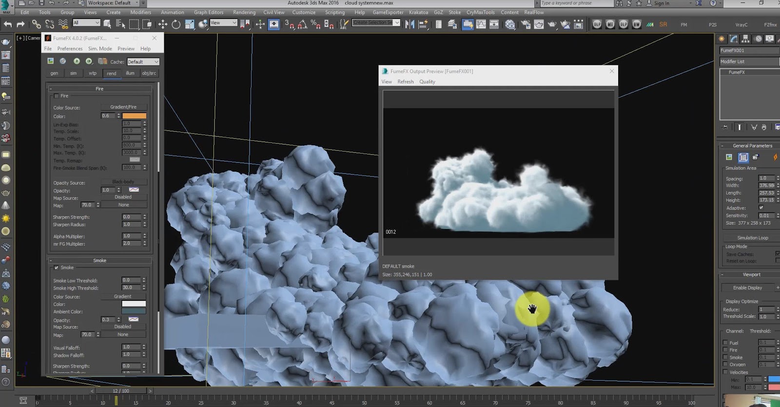The height and width of the screenshot is (407, 780).
Task: Open the Modifier List dropdown
Action: (750, 61)
